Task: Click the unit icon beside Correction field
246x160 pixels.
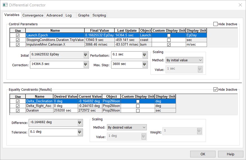Action: (x=86, y=65)
